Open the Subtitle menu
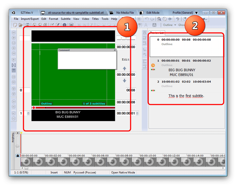This screenshot has height=185, width=236. coord(65,19)
